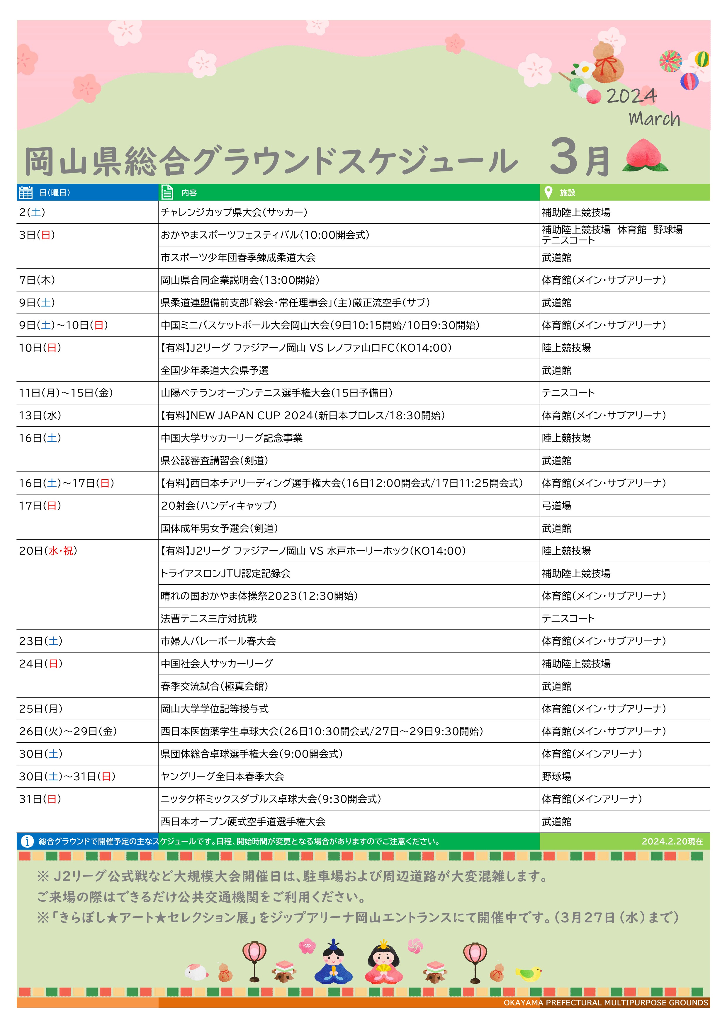The width and height of the screenshot is (727, 1028).
Task: Click the handwritten March text
Action: point(654,119)
